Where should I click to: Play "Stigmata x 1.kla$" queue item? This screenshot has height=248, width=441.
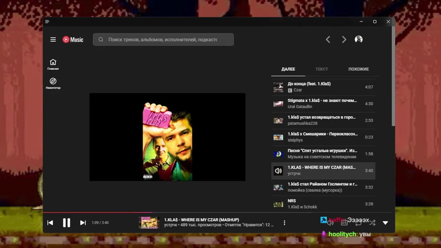point(323,104)
